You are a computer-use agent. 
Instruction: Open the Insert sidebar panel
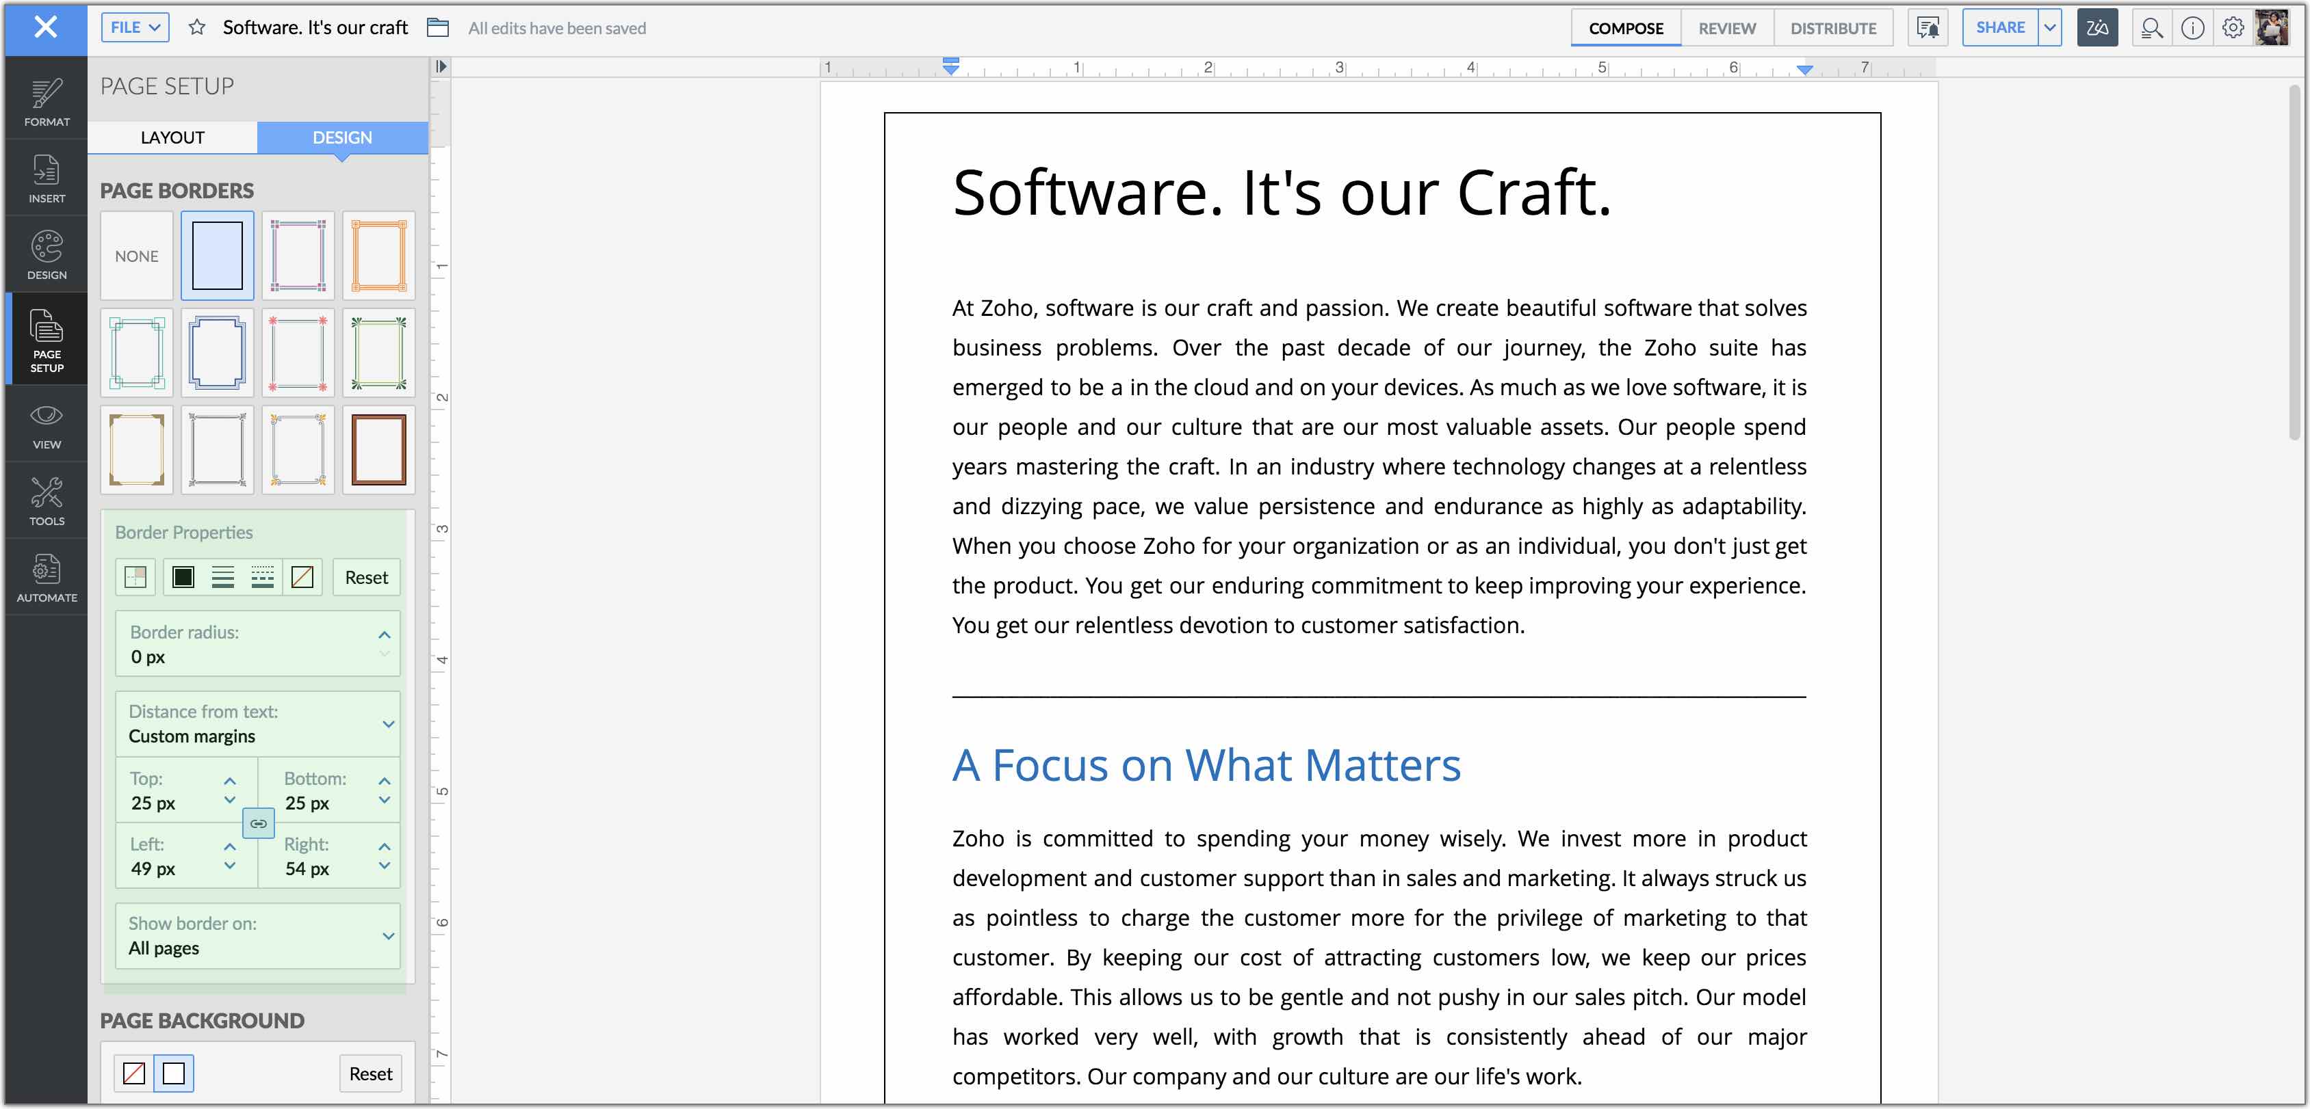(x=47, y=178)
